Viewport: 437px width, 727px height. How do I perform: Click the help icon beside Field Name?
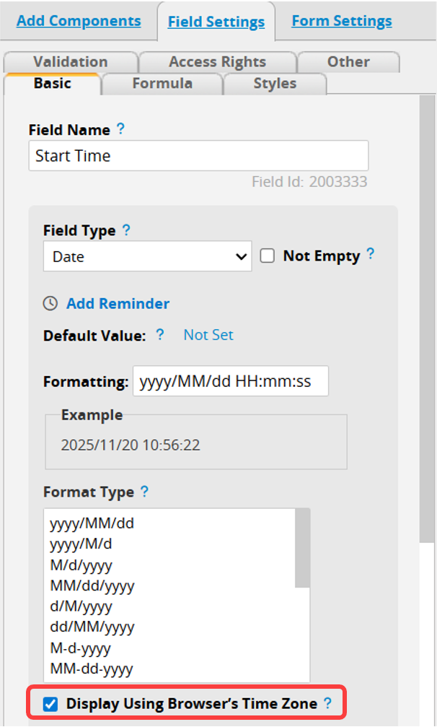coord(120,129)
